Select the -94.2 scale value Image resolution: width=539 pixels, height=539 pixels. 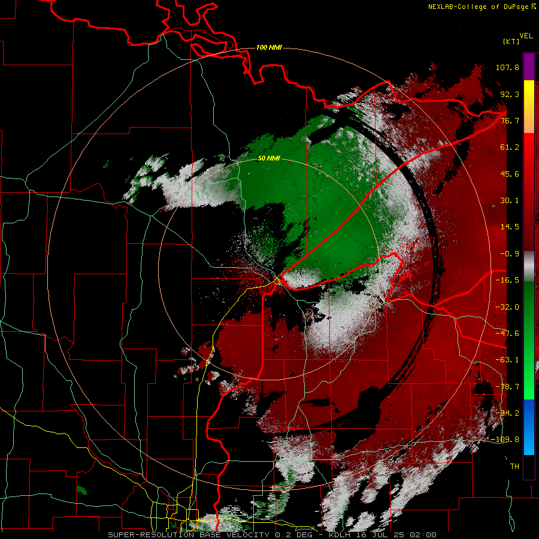pyautogui.click(x=507, y=413)
